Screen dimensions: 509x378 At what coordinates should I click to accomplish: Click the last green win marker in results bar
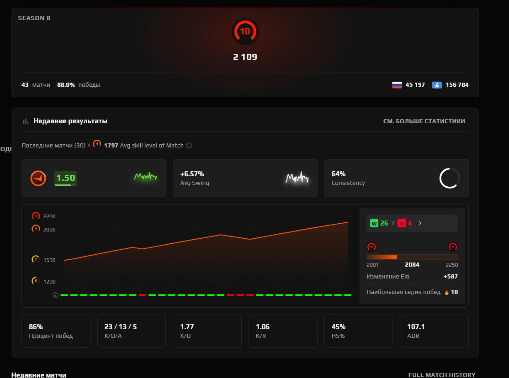(x=347, y=295)
